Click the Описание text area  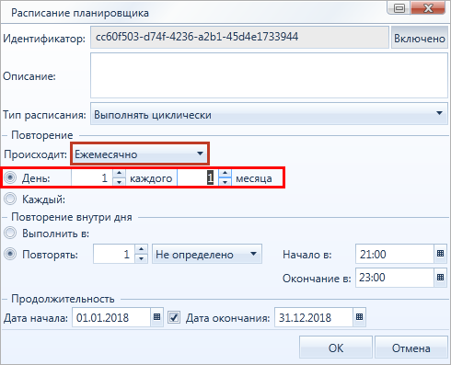(x=269, y=75)
